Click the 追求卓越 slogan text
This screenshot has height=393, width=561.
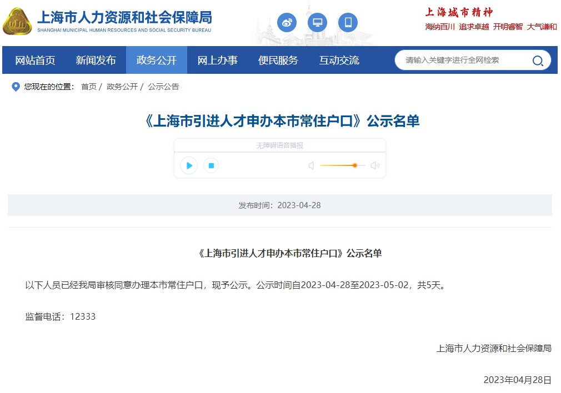[474, 27]
